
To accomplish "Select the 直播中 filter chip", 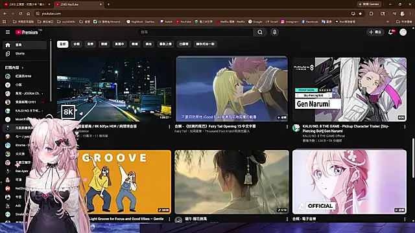I will [119, 44].
